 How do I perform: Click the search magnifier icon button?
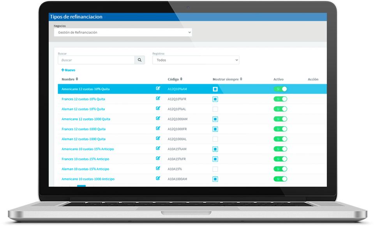click(139, 60)
